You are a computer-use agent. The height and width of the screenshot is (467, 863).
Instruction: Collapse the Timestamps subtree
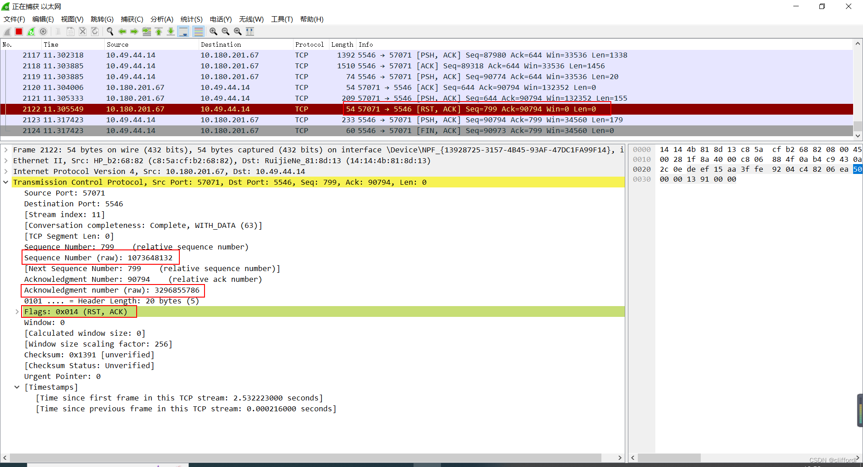[17, 387]
